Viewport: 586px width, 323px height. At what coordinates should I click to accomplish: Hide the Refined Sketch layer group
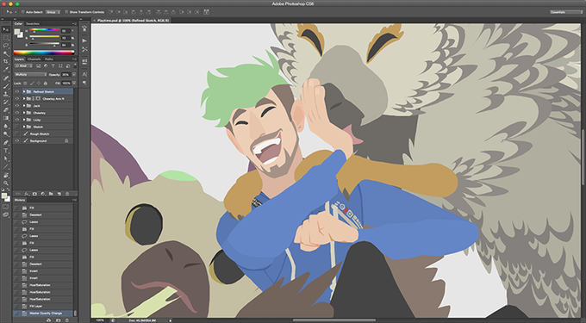pyautogui.click(x=17, y=91)
